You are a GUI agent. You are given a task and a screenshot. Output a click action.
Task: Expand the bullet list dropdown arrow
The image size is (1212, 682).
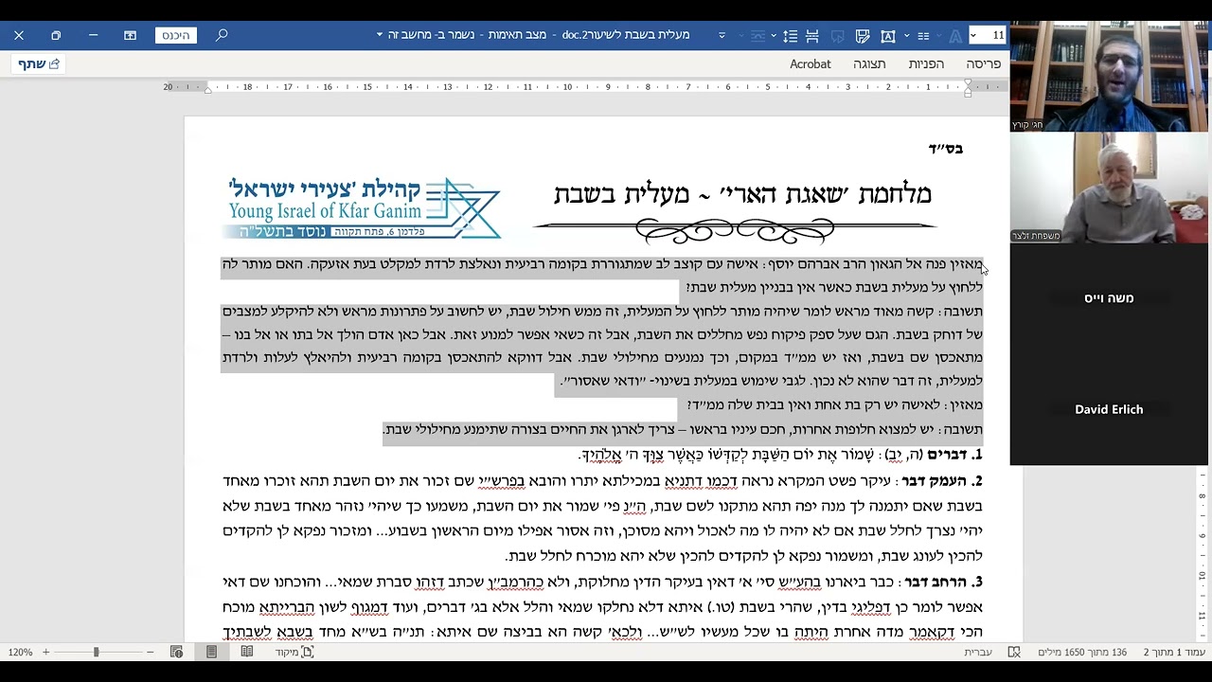tap(907, 36)
